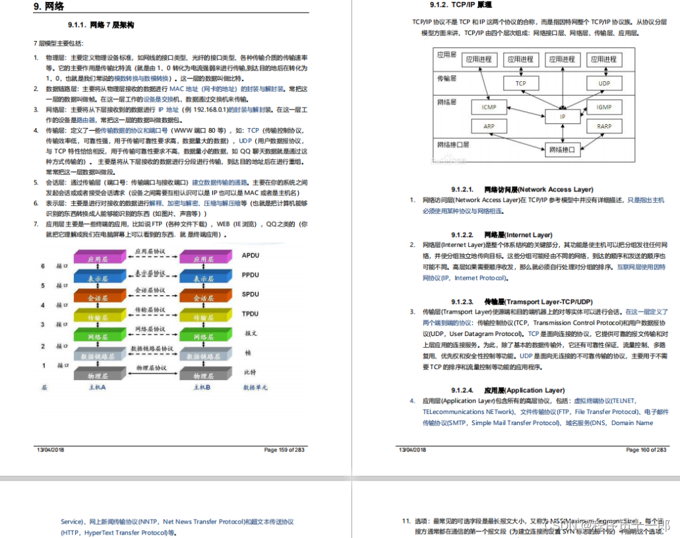Screen dimensions: 680x538
Task: Click blue word "路由器" in list item 3
Action: tap(86, 120)
